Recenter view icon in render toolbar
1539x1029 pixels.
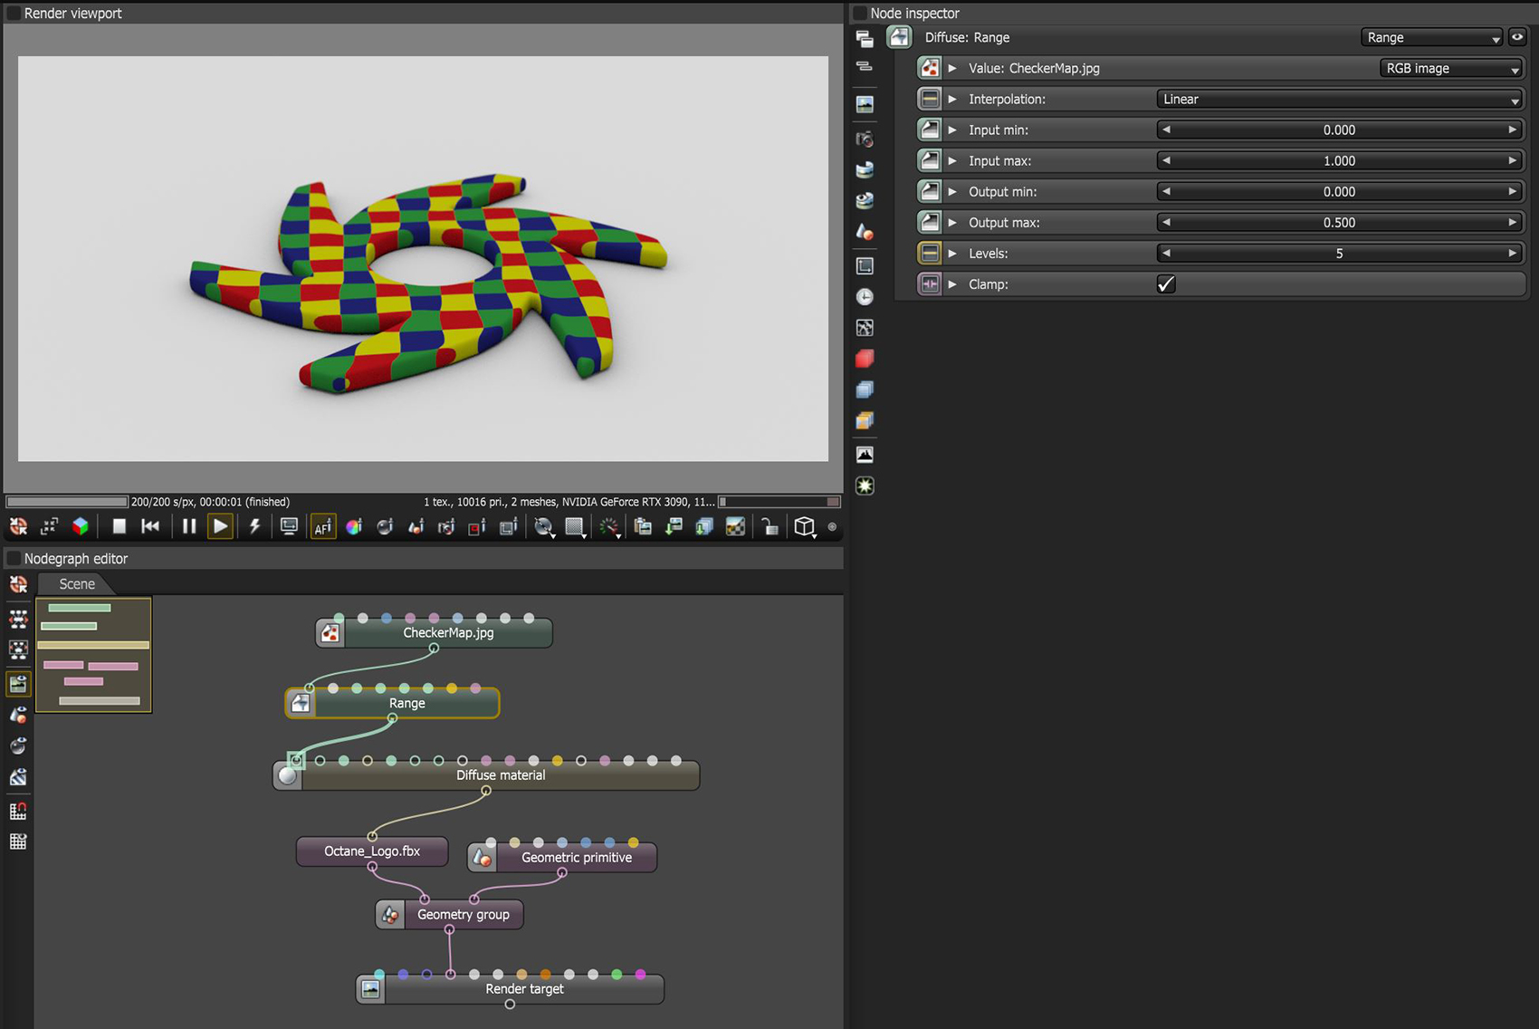point(18,526)
